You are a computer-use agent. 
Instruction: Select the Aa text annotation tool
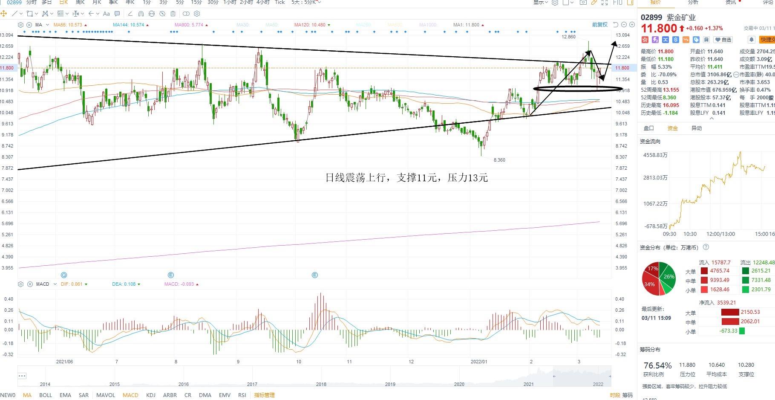point(107,14)
